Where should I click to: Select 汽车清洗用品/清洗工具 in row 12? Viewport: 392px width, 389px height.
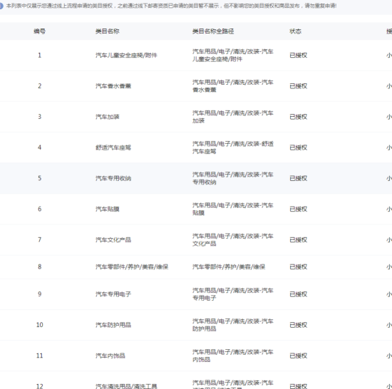click(x=126, y=386)
